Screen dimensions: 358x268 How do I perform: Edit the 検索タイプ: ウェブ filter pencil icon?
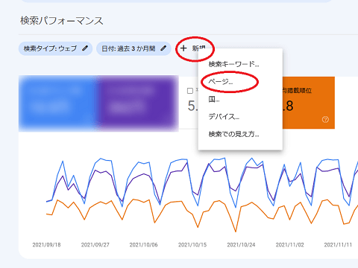tap(85, 48)
